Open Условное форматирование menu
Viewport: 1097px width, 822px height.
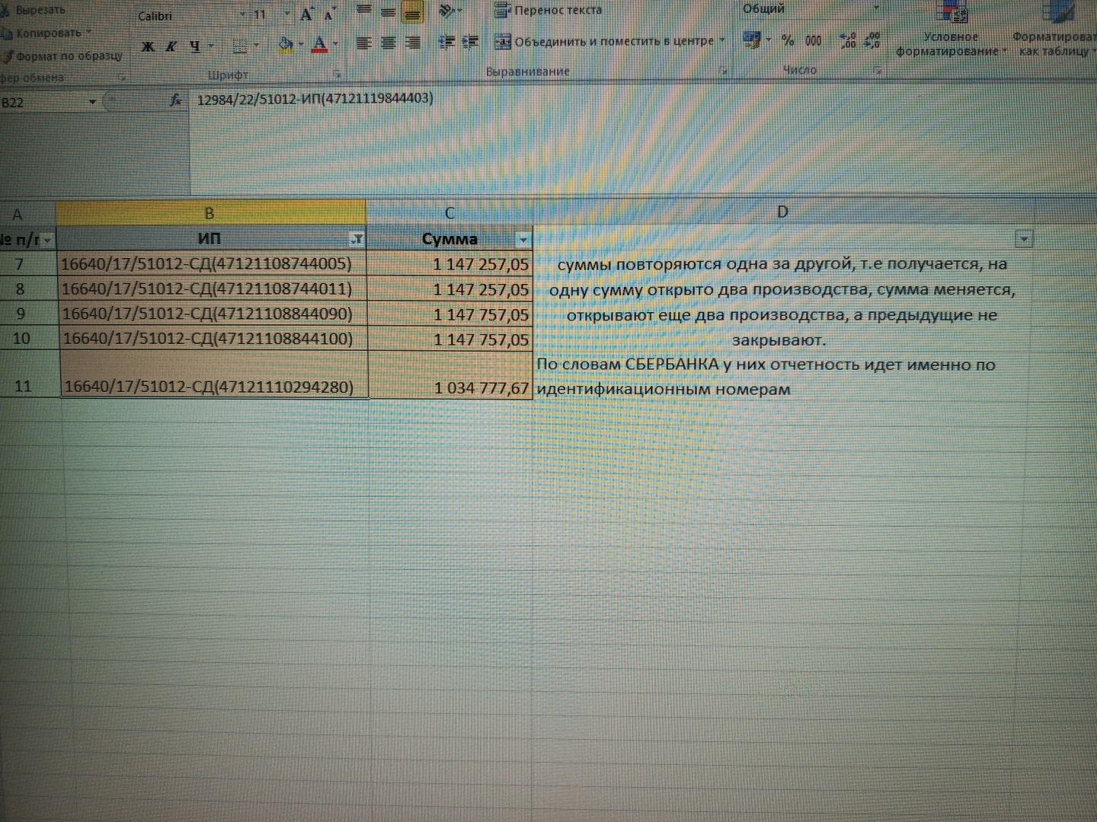pyautogui.click(x=950, y=30)
